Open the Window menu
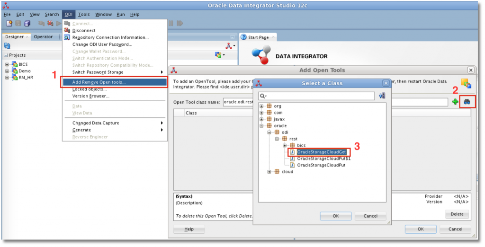Viewport: 485px width, 247px height. click(103, 14)
